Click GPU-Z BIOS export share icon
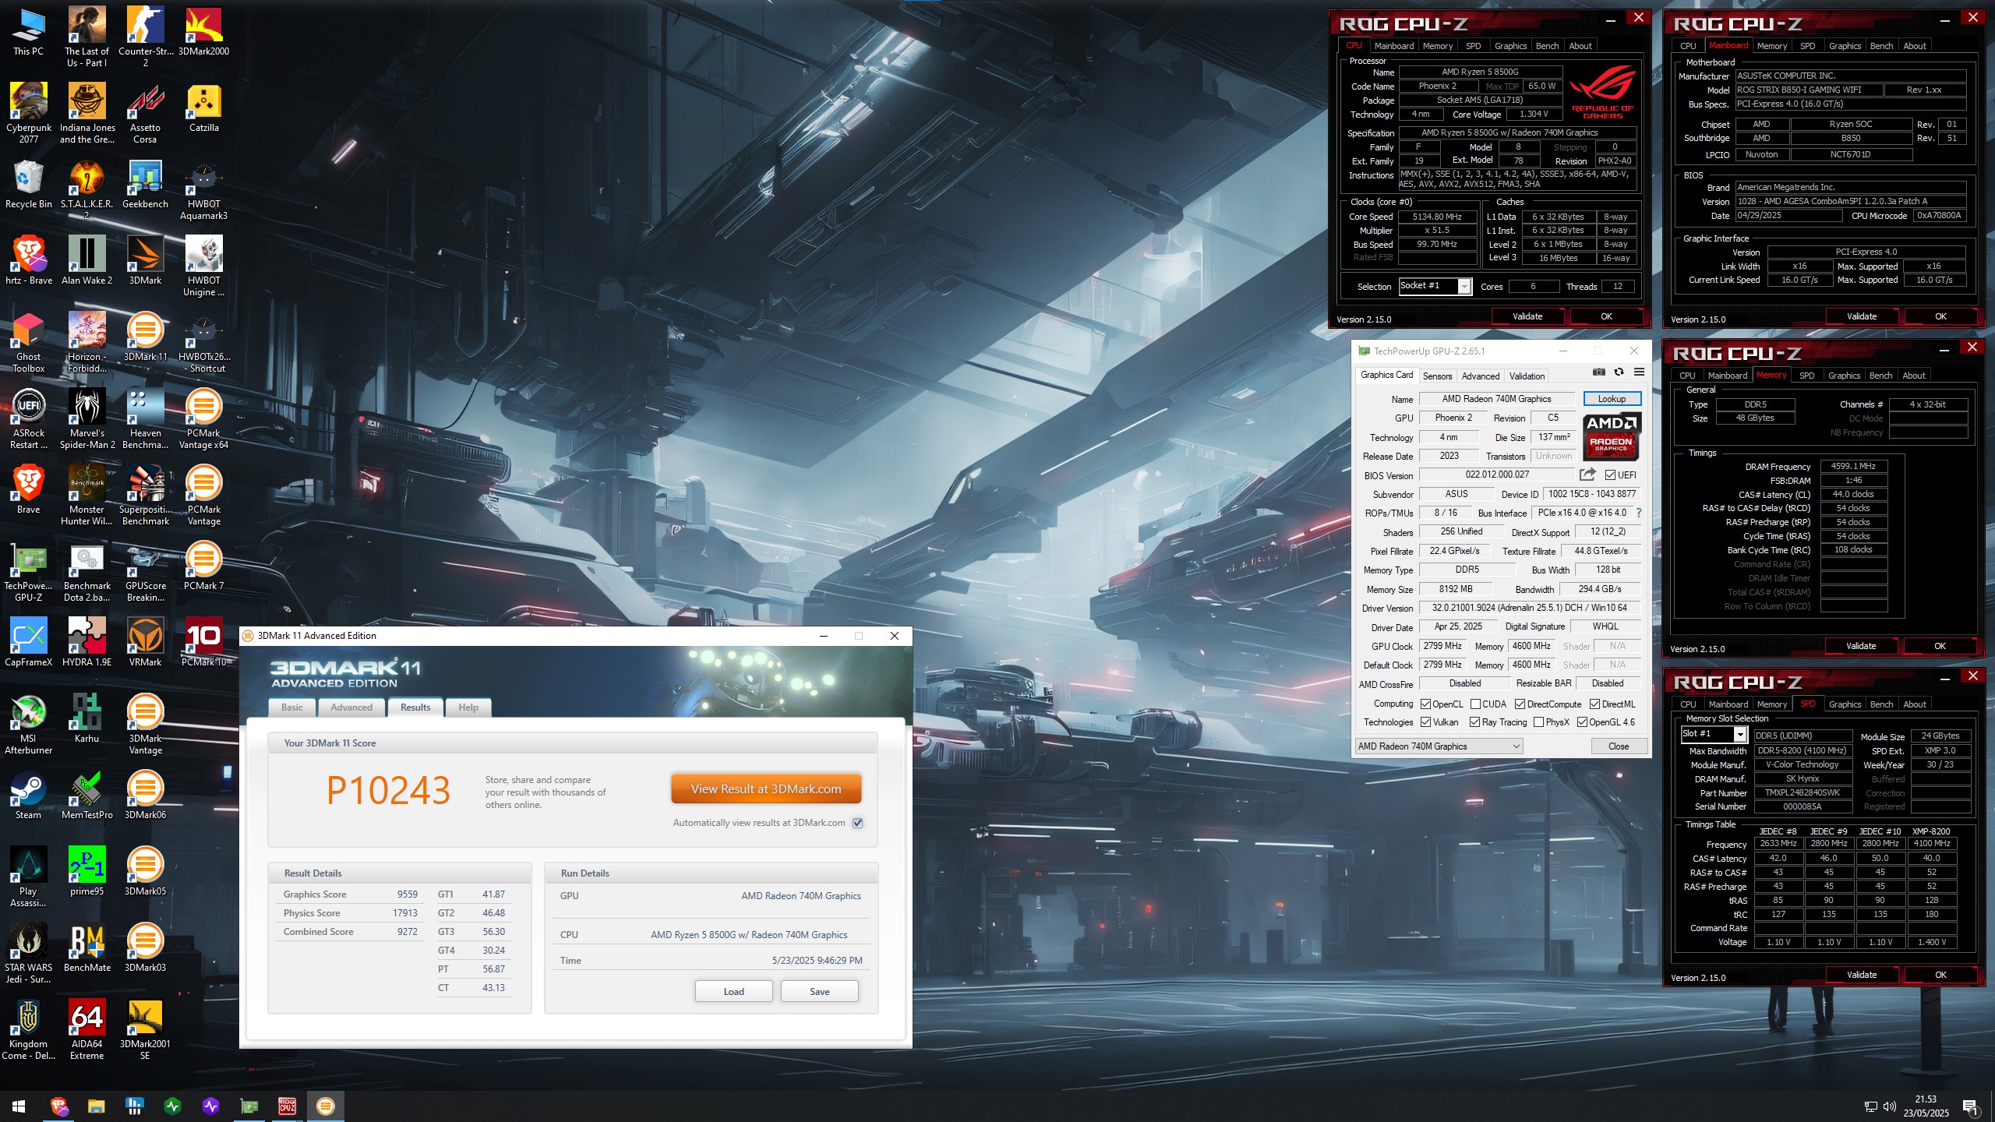Viewport: 1995px width, 1122px height. point(1587,474)
